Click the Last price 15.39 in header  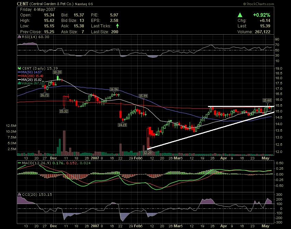coord(265,26)
